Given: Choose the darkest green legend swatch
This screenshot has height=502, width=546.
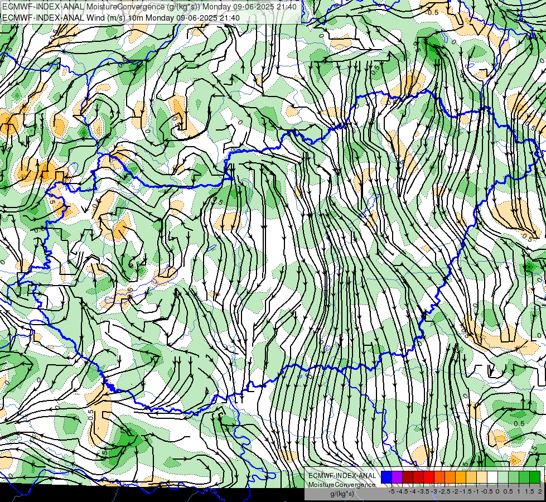Looking at the screenshot, I should (535, 477).
